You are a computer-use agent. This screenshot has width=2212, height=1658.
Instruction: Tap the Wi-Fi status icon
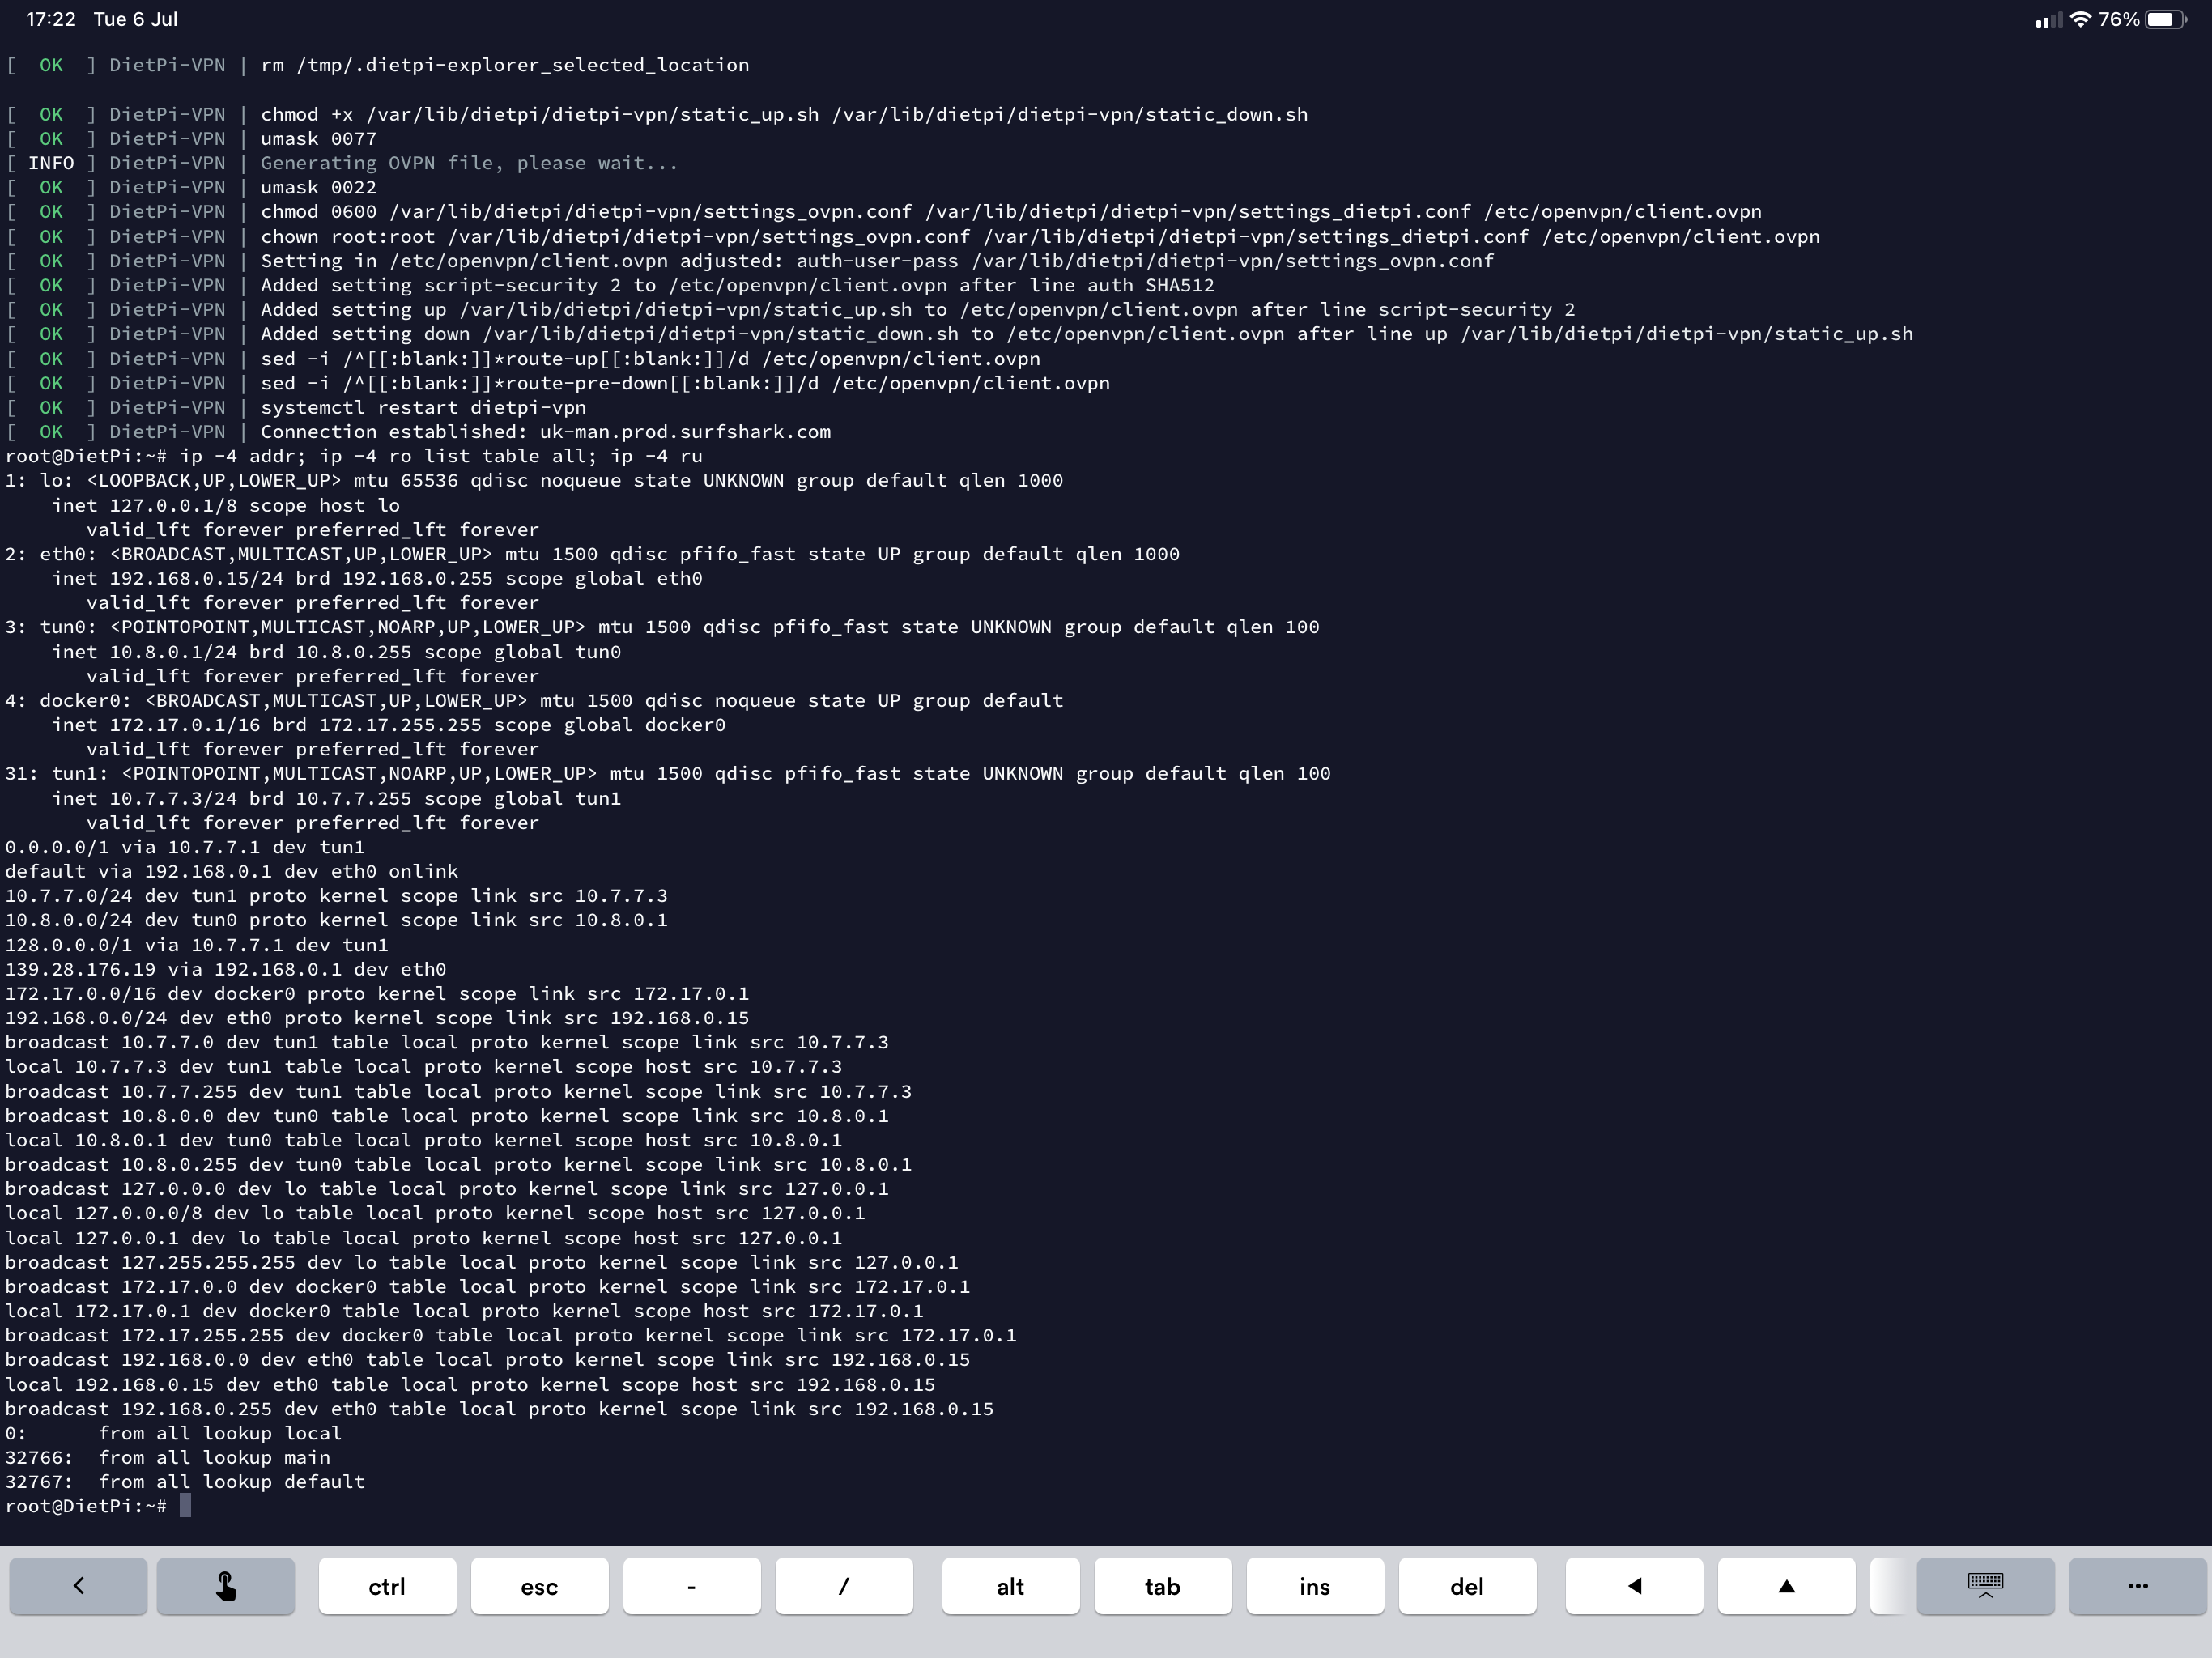pyautogui.click(x=2080, y=20)
